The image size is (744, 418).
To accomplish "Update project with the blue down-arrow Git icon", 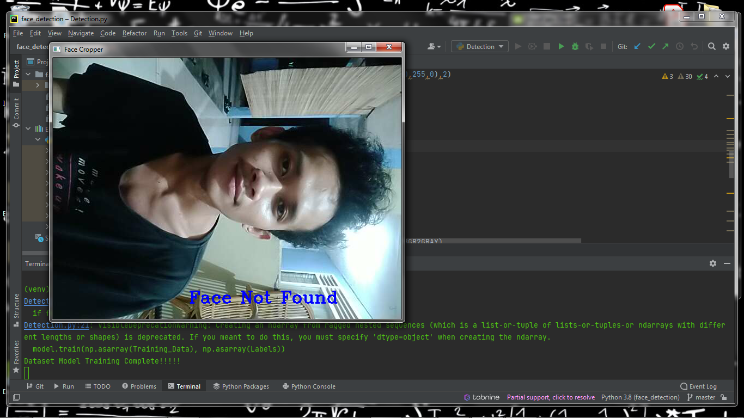I will point(637,46).
